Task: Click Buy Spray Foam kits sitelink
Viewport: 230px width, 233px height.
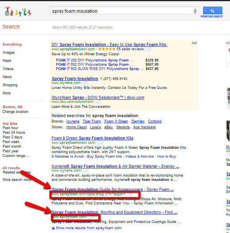Action: pyautogui.click(x=104, y=156)
